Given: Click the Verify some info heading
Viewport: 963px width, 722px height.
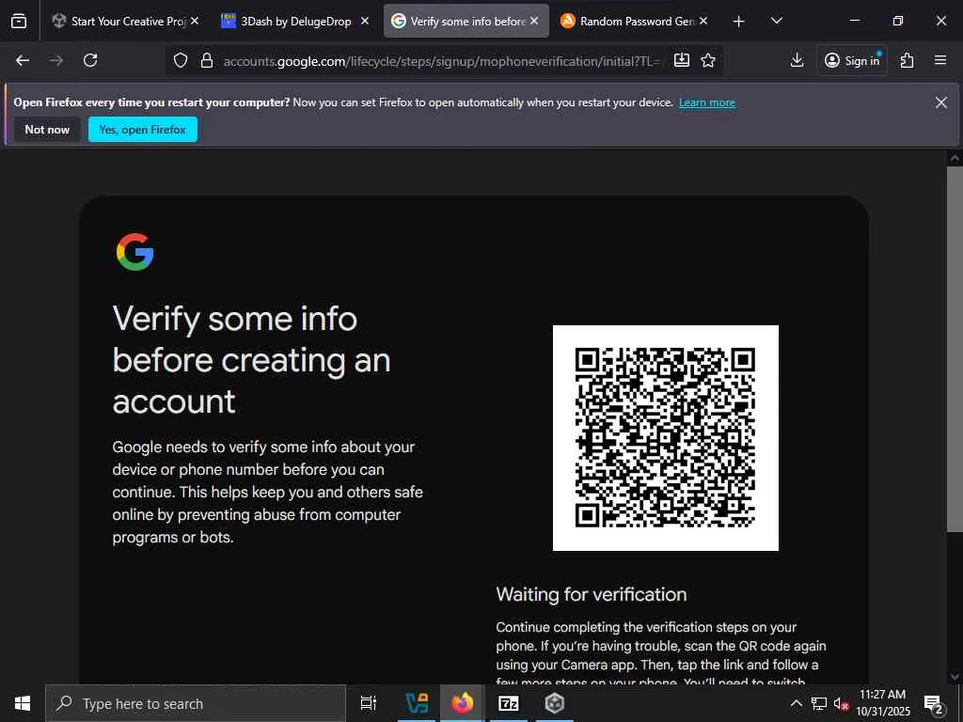Looking at the screenshot, I should click(251, 360).
